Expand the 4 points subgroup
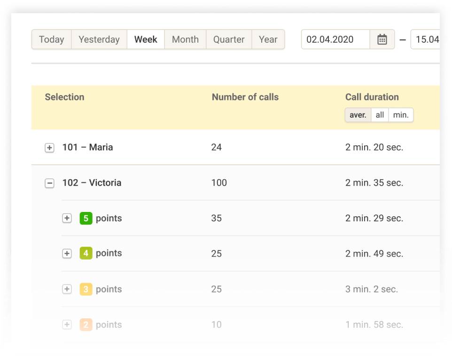The width and height of the screenshot is (452, 362). click(x=67, y=254)
